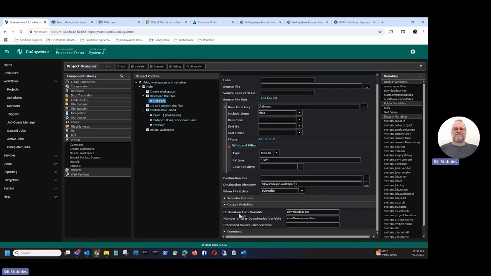Open Projects in the sidebar
491x276 pixels.
click(13, 89)
